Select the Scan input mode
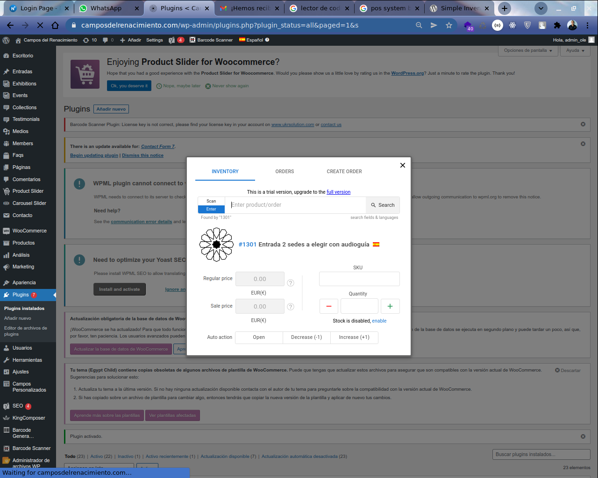 211,201
